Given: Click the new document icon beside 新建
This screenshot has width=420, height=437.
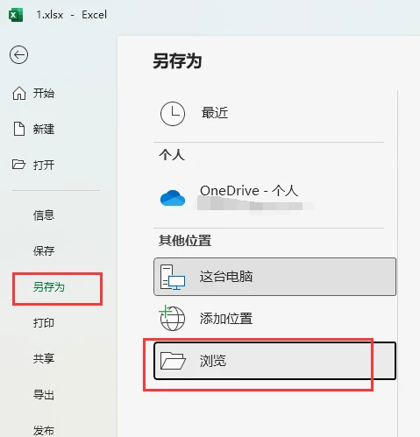Looking at the screenshot, I should coord(19,129).
